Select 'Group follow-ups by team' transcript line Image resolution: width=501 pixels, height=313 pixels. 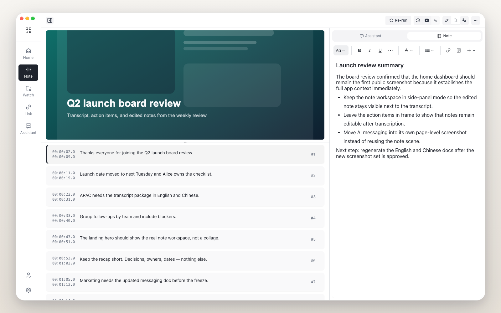pos(185,218)
